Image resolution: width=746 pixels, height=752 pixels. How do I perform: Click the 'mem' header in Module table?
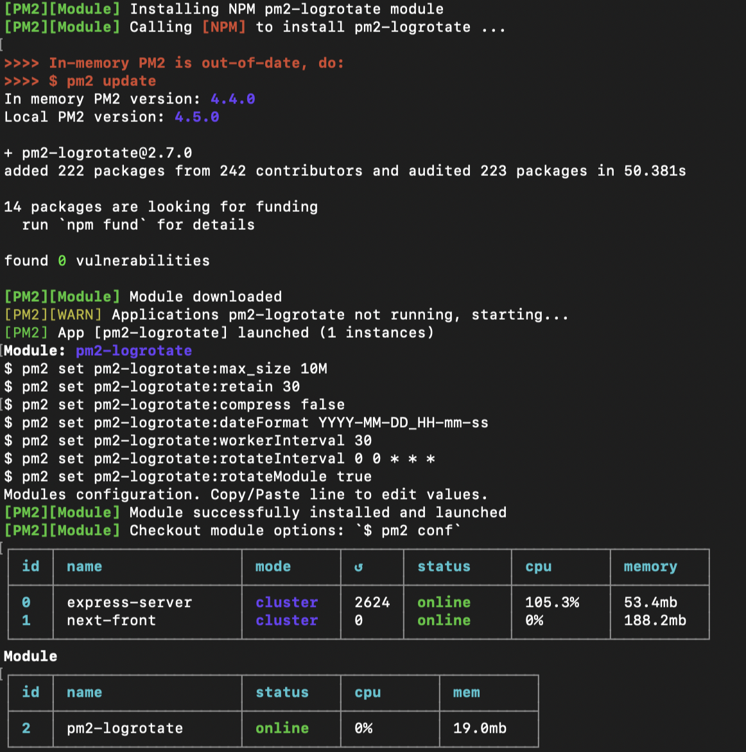click(467, 692)
